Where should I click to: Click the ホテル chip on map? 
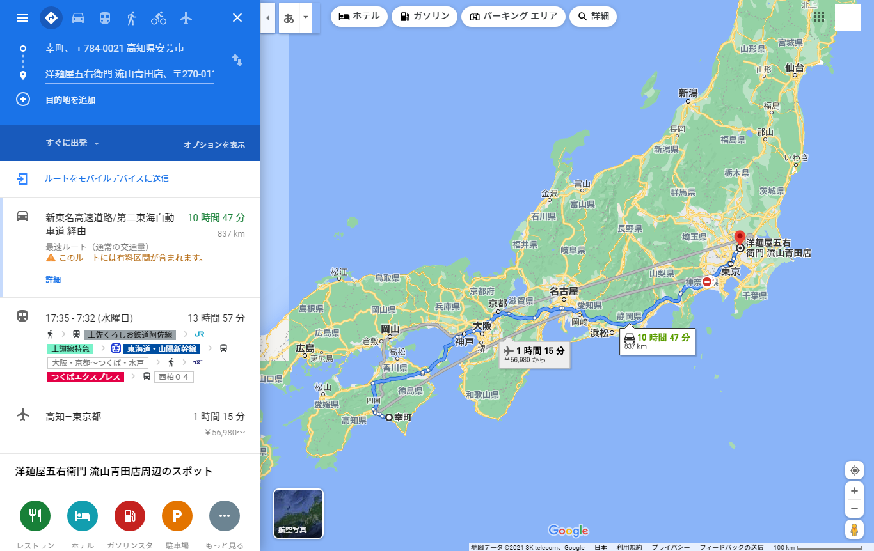click(359, 17)
